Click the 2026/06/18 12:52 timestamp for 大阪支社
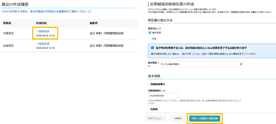The image size is (276, 124). (x=45, y=36)
